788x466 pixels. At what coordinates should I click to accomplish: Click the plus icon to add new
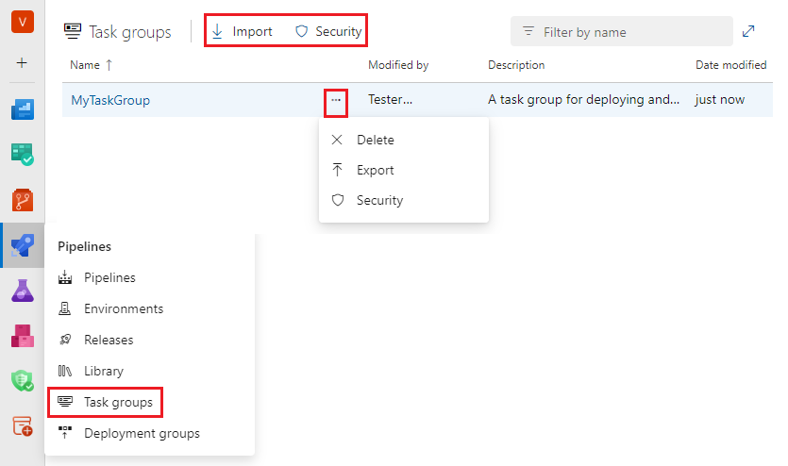pos(22,63)
